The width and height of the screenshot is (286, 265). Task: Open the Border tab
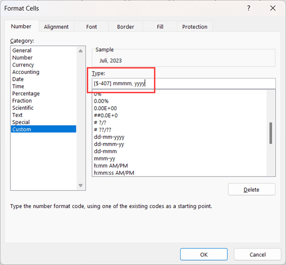pyautogui.click(x=125, y=27)
